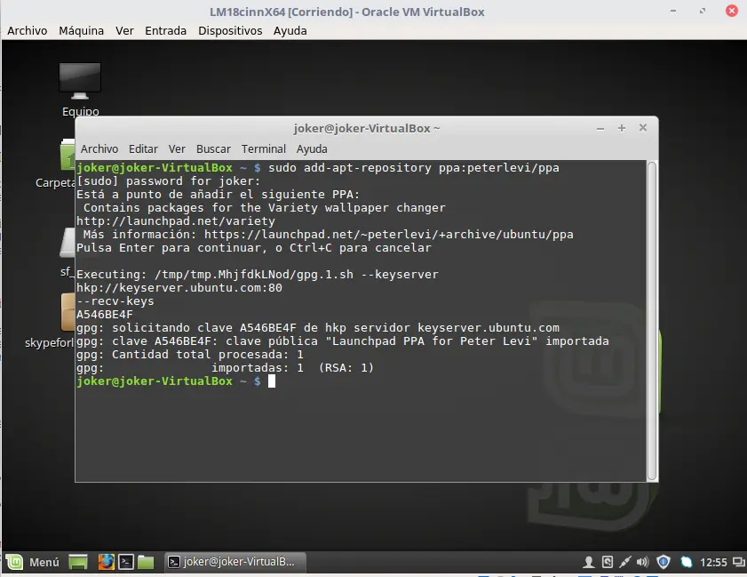Screen dimensions: 747x577
Task: Close the joker@joker-VirtualBox terminal window
Action: [643, 127]
